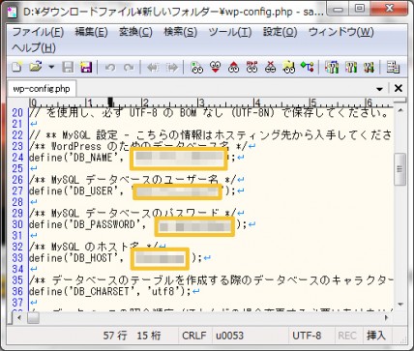Open the tab list dropdown arrow

point(379,89)
